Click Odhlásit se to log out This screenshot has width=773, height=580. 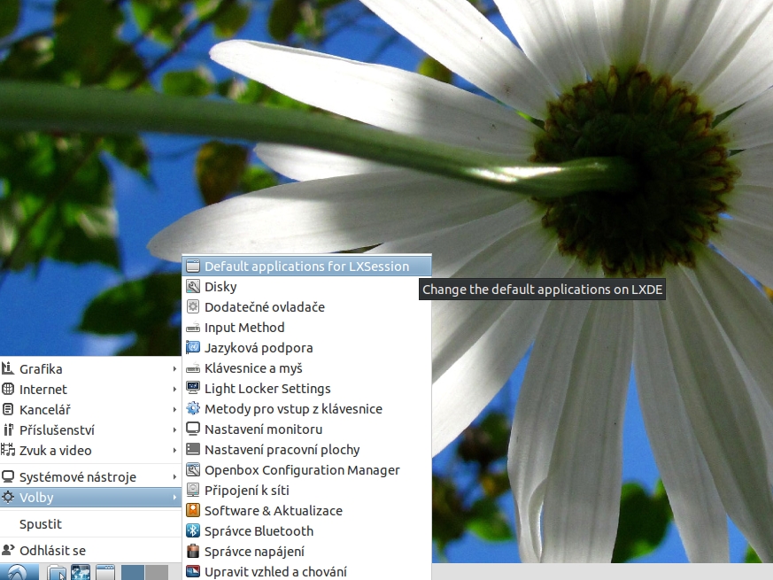(x=52, y=550)
